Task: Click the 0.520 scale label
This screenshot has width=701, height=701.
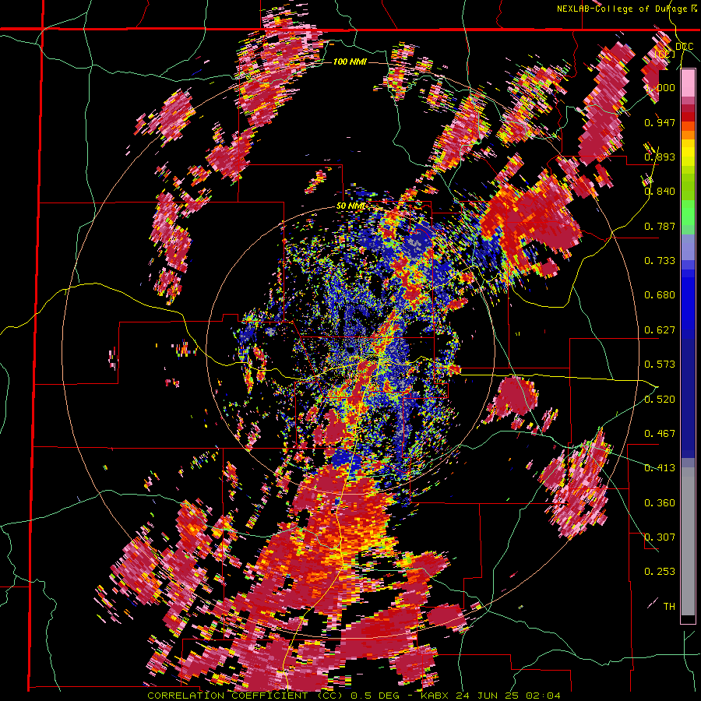Action: tap(660, 399)
